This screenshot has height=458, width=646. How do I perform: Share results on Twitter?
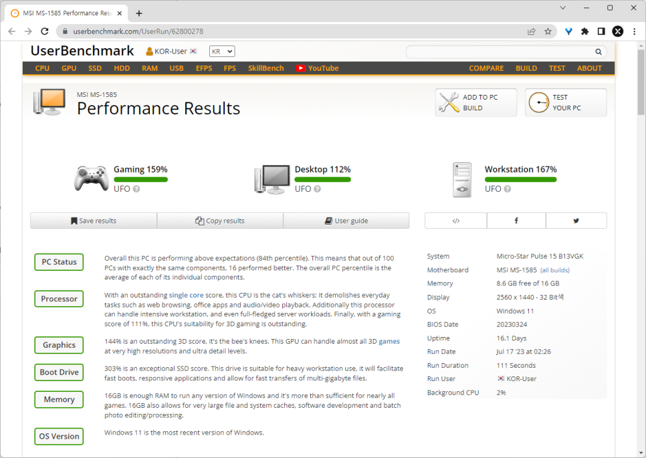(x=576, y=221)
